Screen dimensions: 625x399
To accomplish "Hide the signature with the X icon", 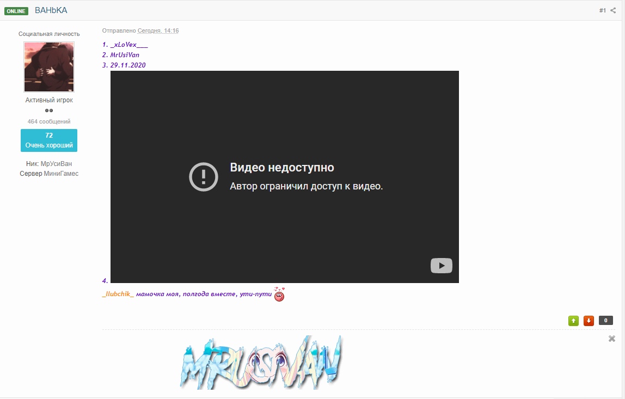I will 612,339.
